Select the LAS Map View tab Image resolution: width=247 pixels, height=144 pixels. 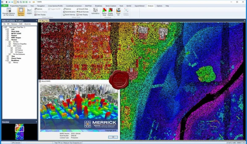[x=44, y=21]
